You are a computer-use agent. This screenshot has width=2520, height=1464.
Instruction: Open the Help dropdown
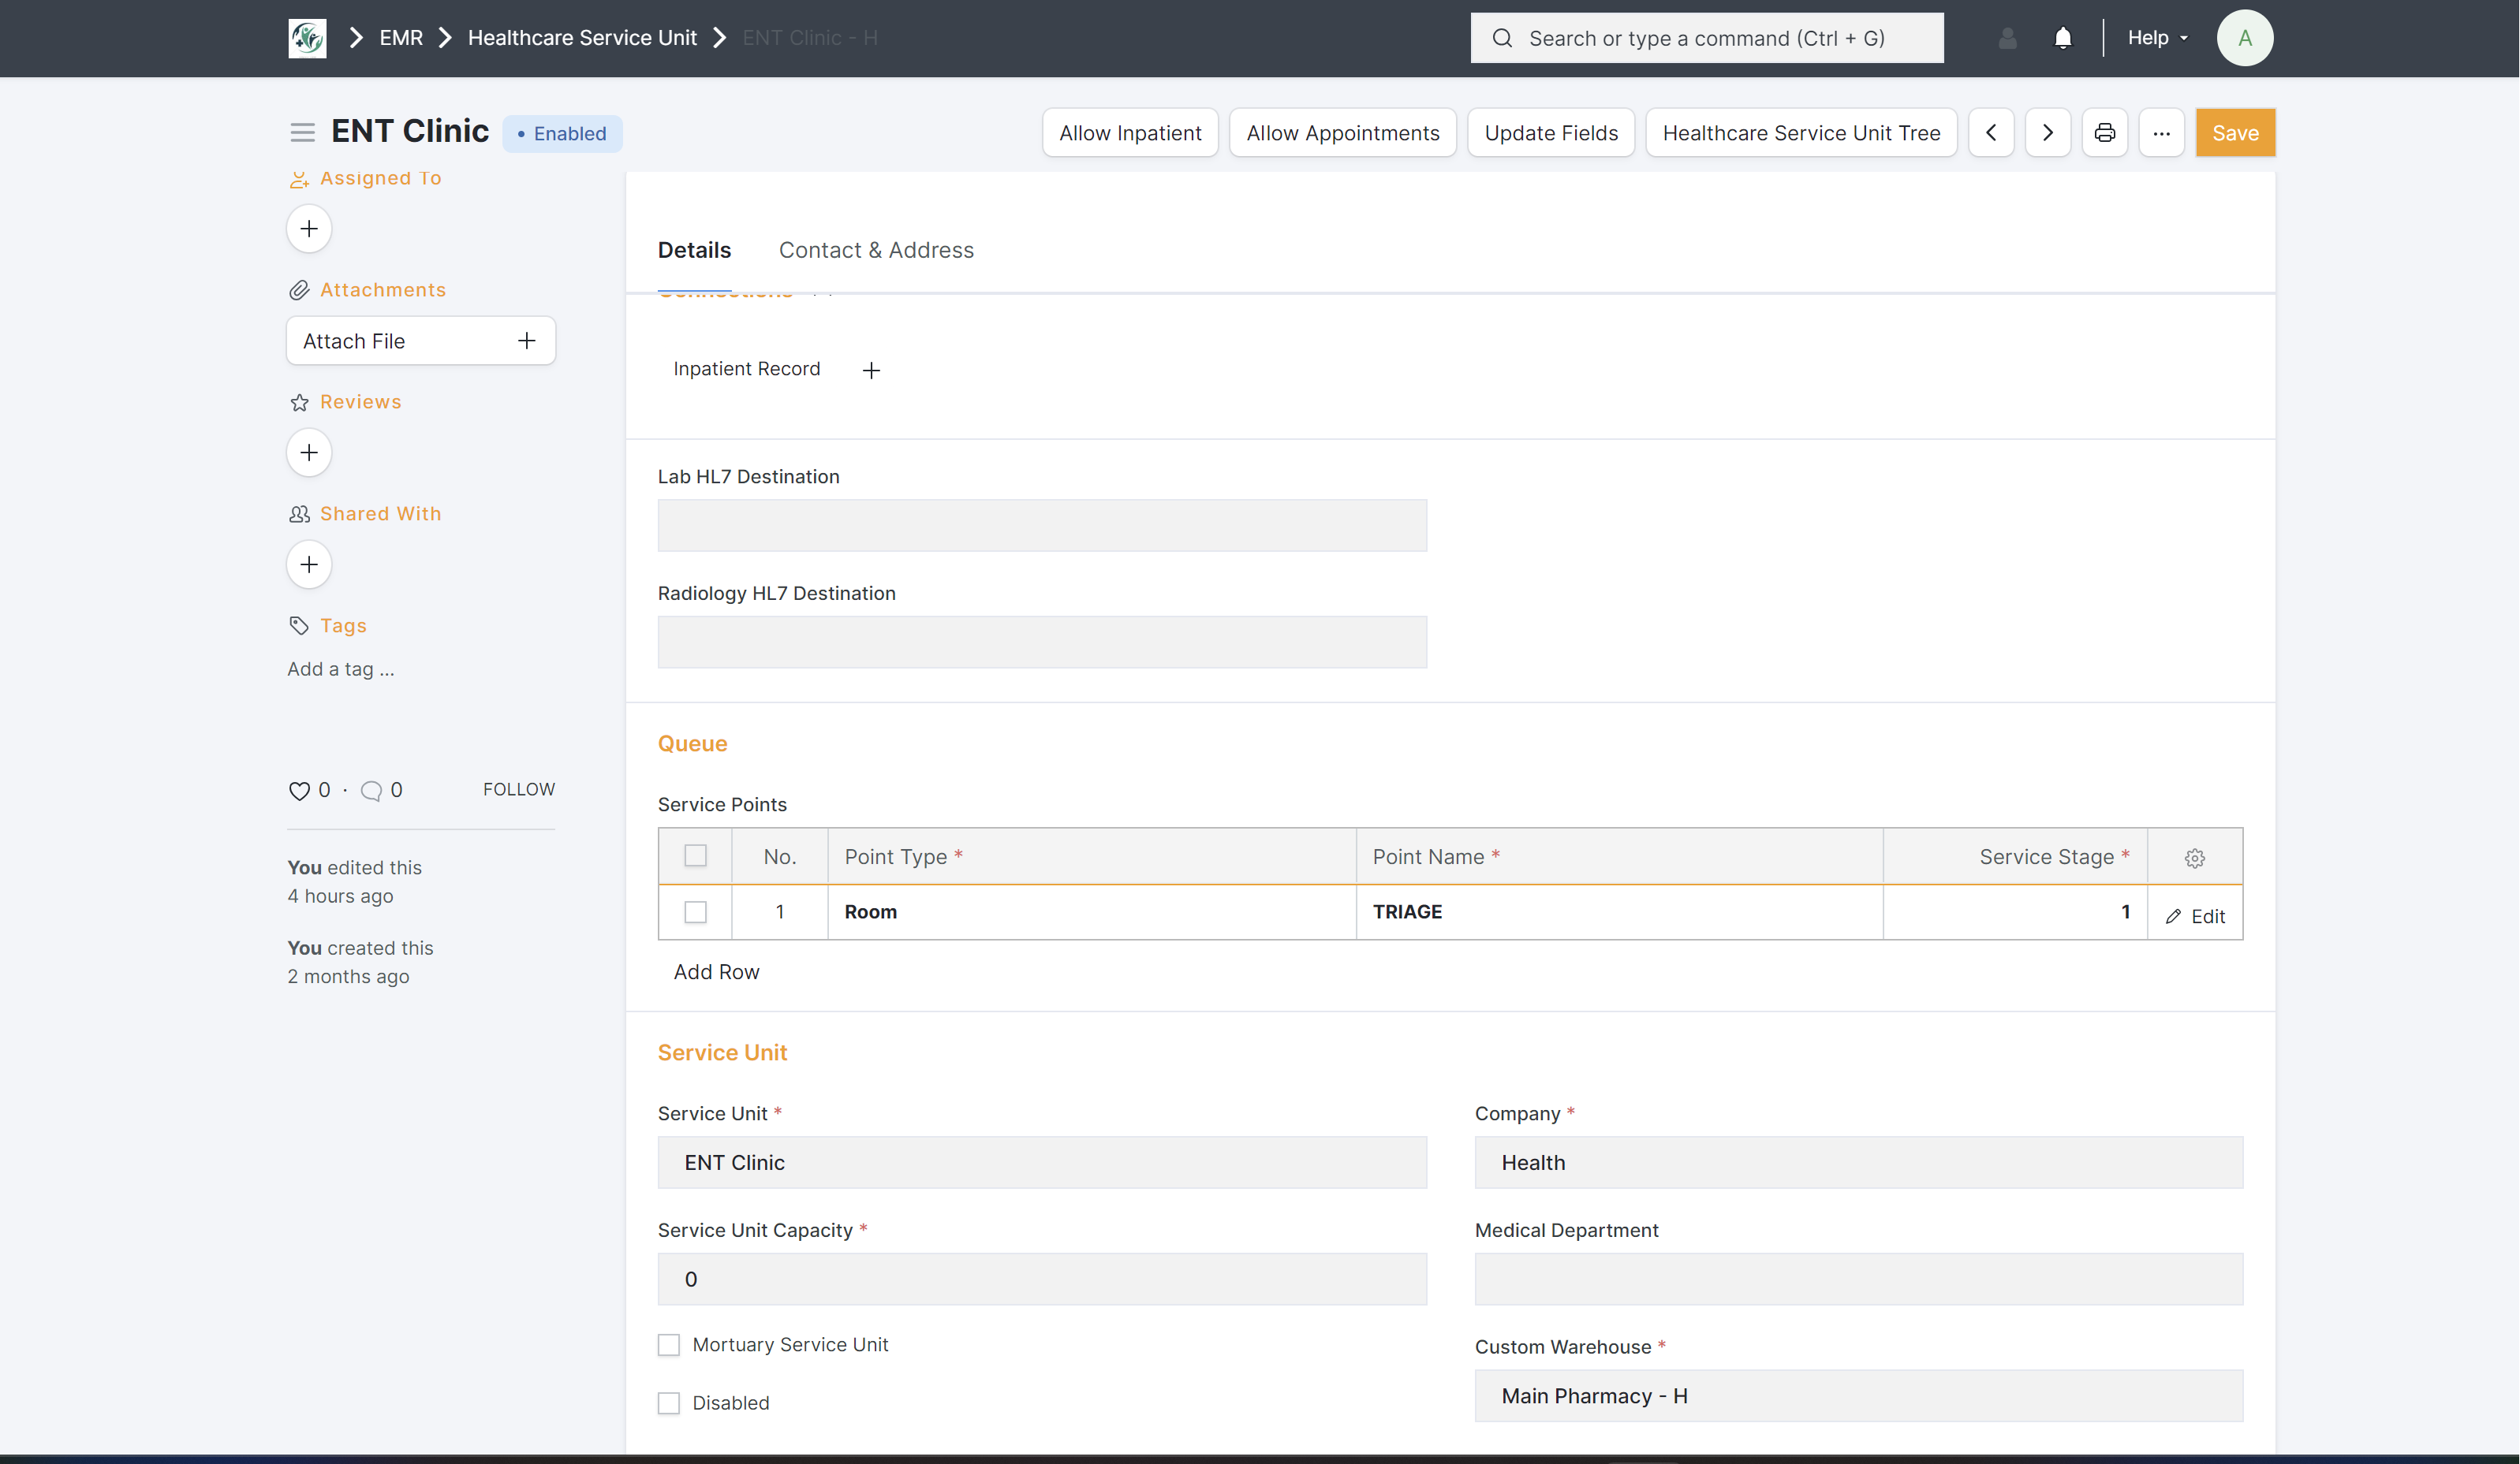click(2158, 38)
